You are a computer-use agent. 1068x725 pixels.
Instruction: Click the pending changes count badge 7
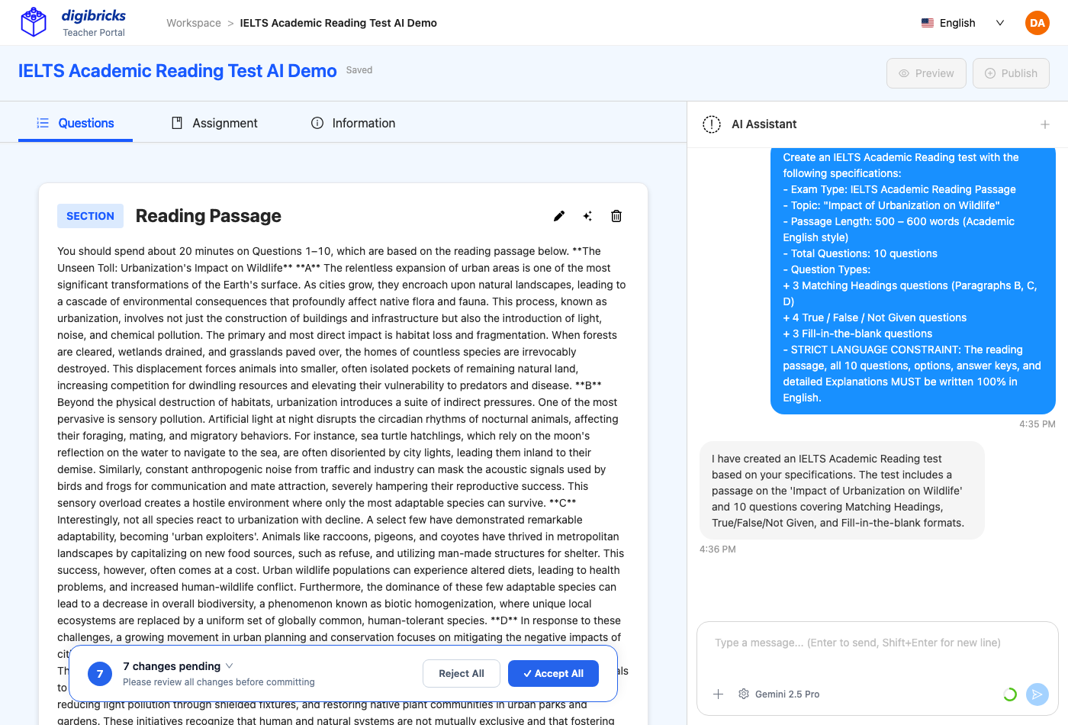pyautogui.click(x=100, y=674)
